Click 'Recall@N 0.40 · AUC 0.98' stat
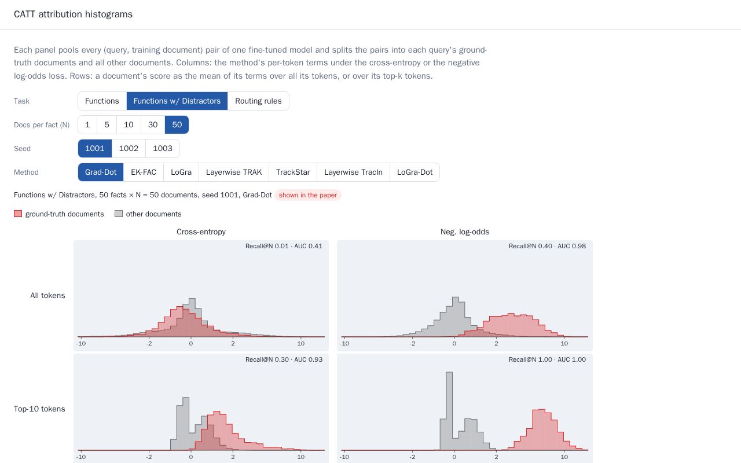The image size is (741, 463). pyautogui.click(x=547, y=246)
